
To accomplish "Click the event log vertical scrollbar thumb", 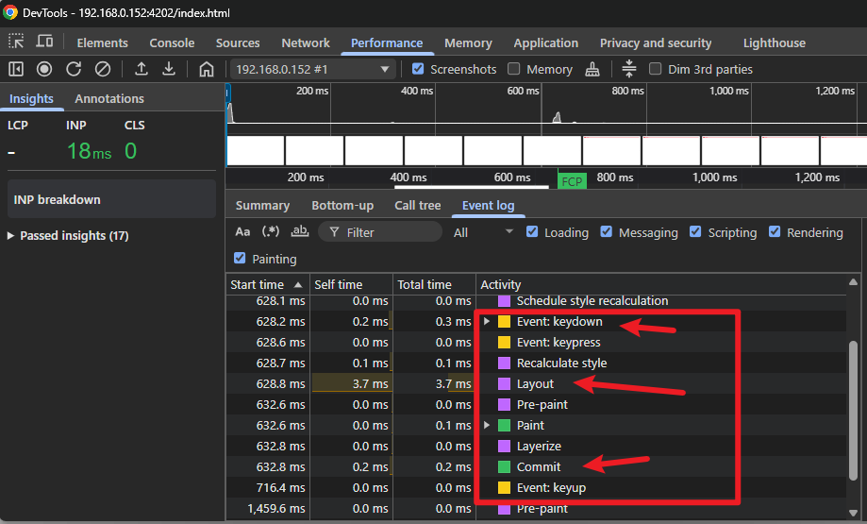I will tap(853, 410).
